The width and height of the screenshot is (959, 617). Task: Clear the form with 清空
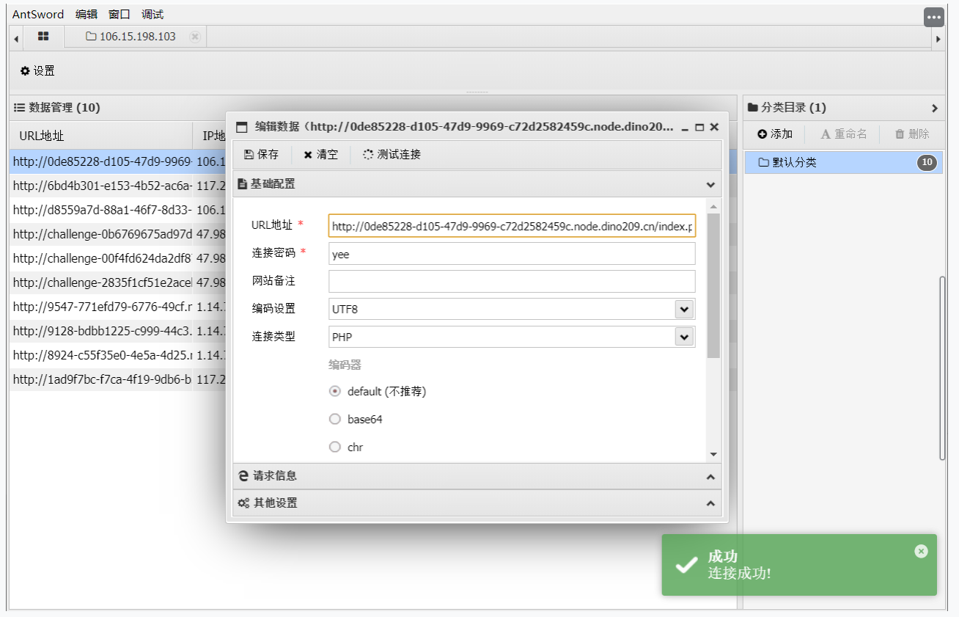pos(321,155)
